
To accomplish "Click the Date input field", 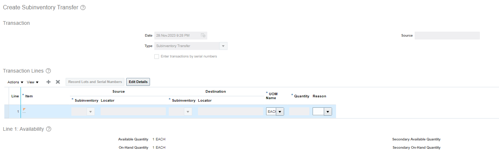I will point(177,36).
